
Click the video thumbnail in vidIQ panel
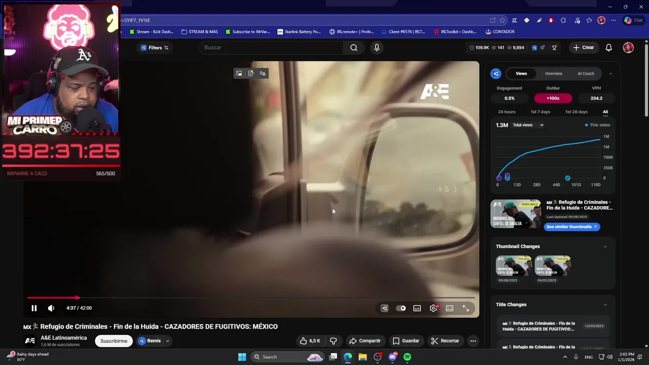tap(516, 214)
